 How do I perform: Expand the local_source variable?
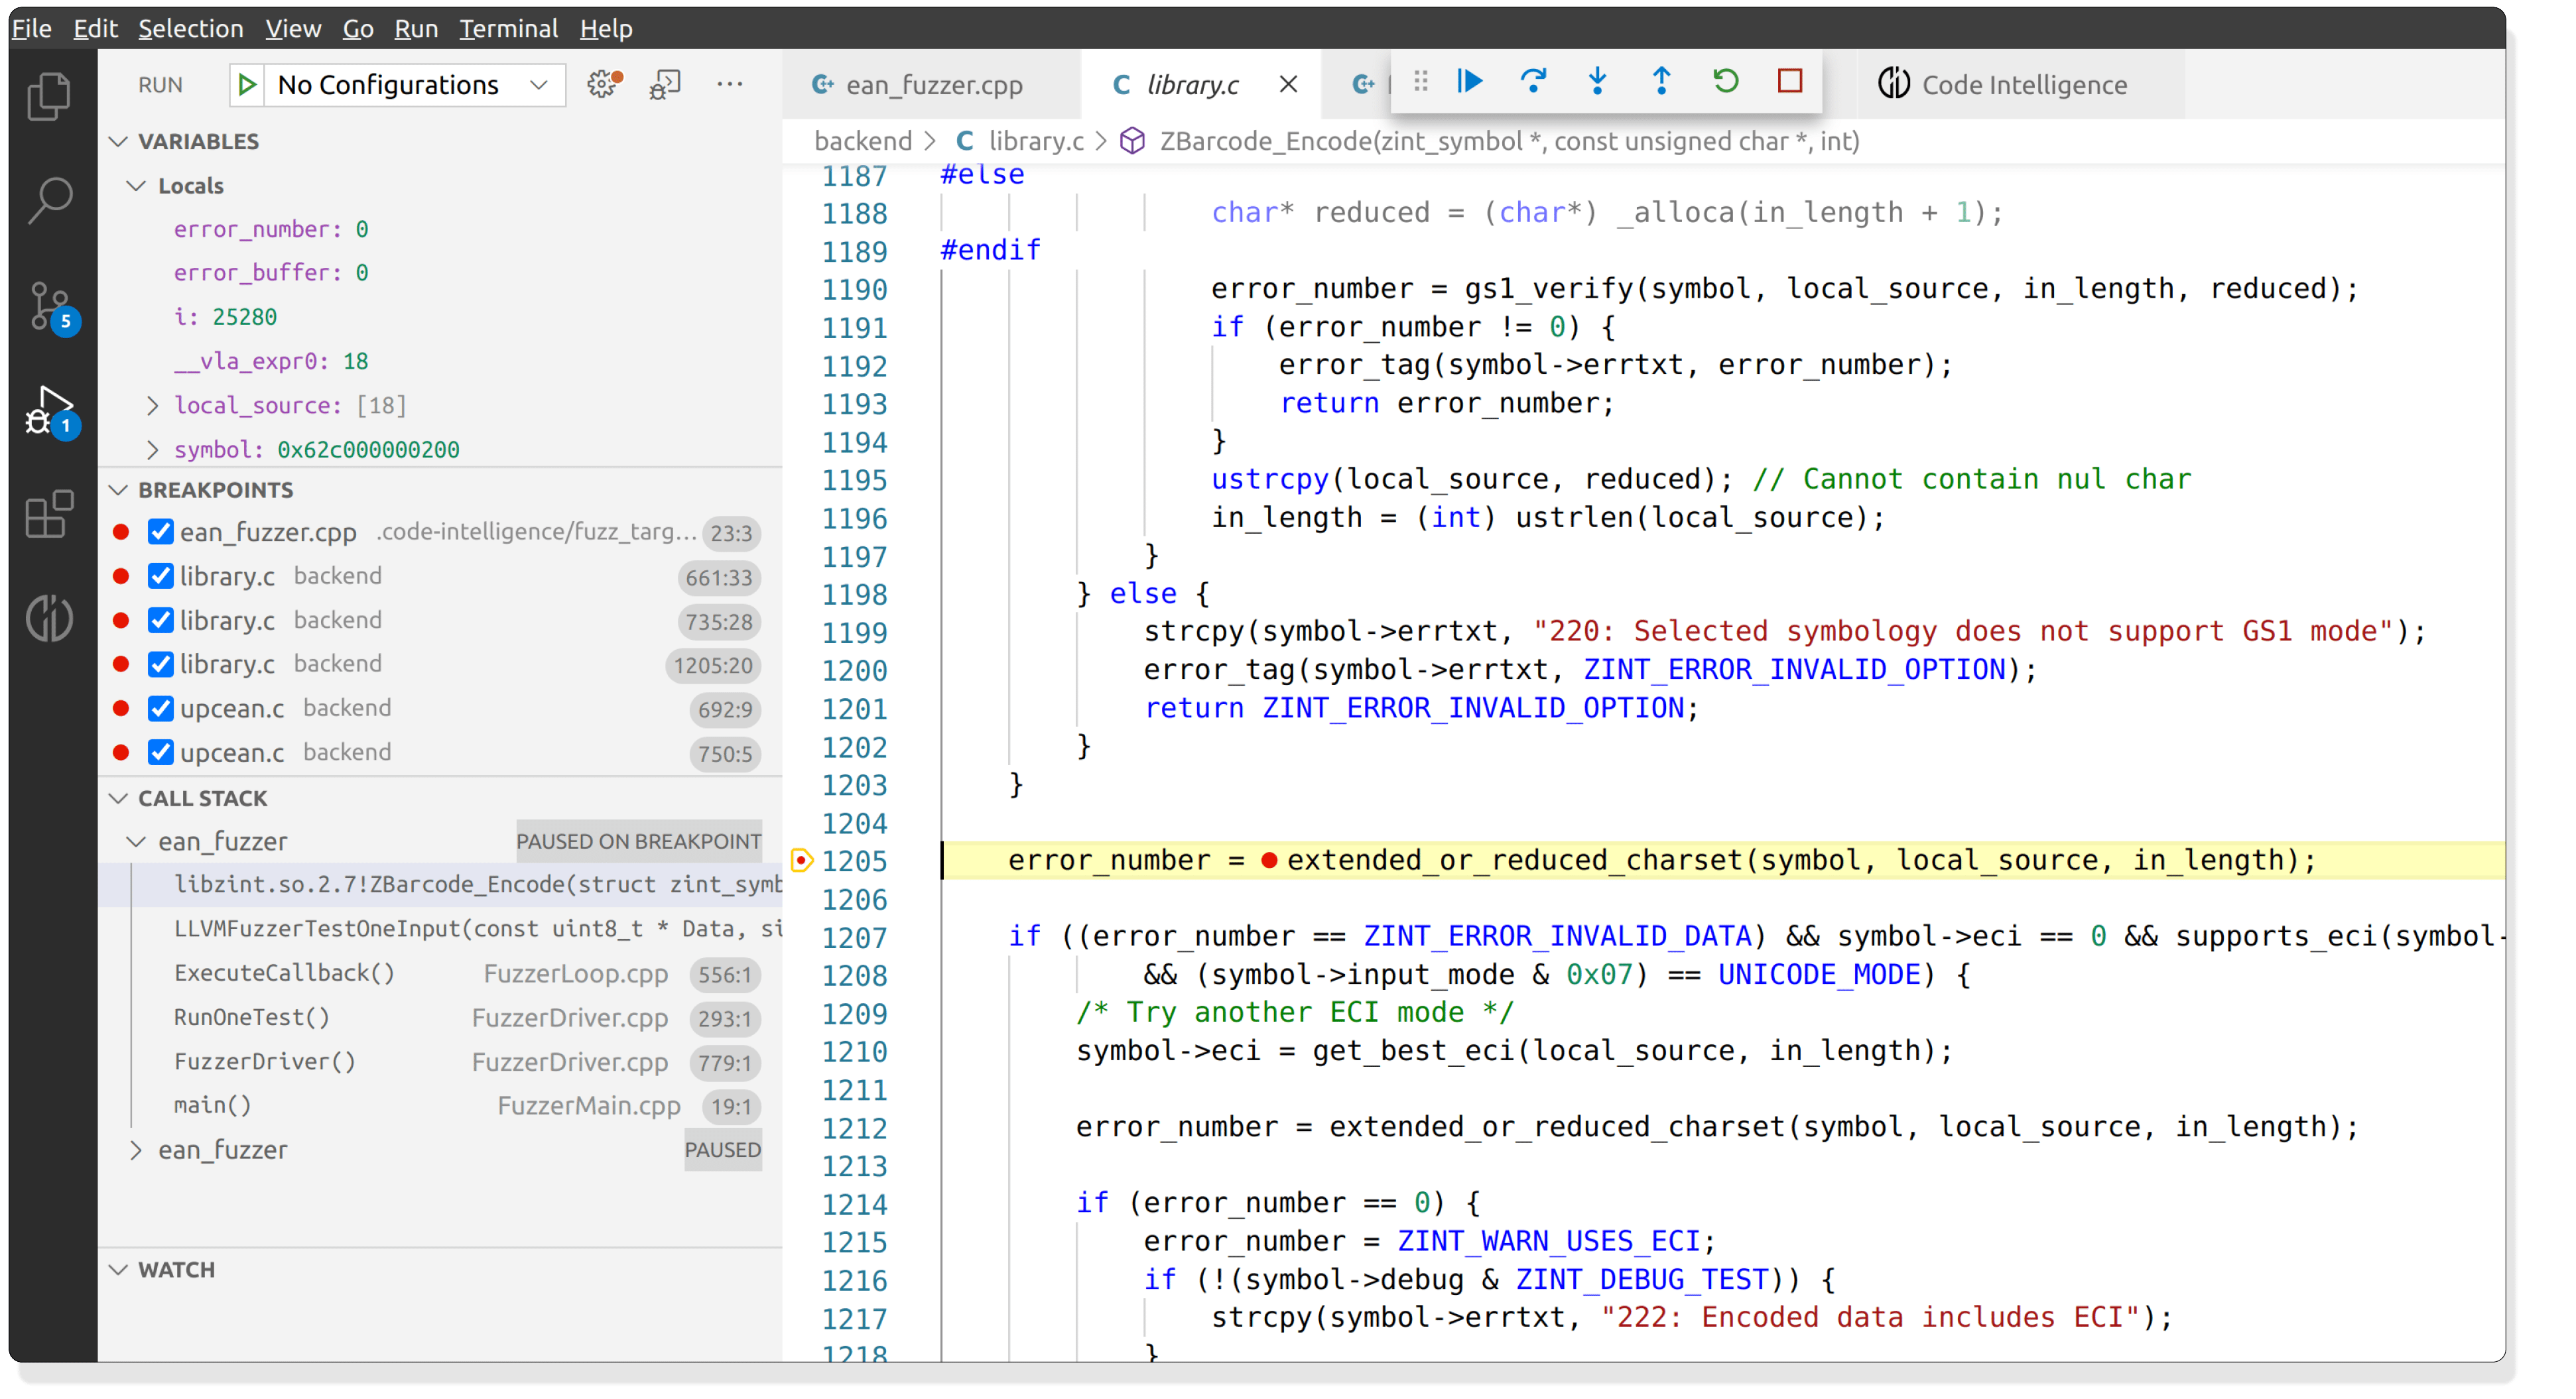(x=152, y=405)
